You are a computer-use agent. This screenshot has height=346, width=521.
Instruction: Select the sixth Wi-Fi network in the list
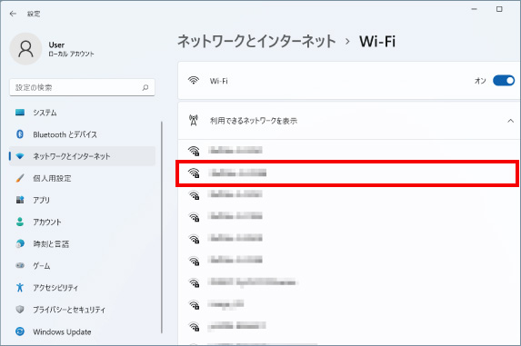349,260
